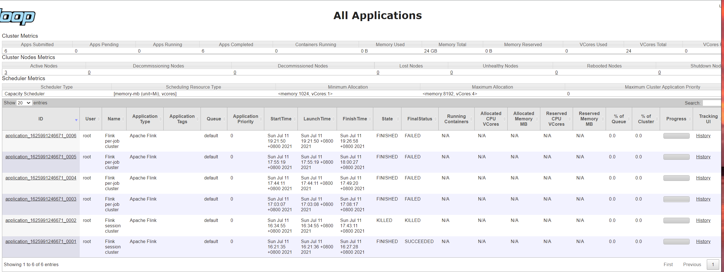Sort by StartTime column header

(281, 119)
